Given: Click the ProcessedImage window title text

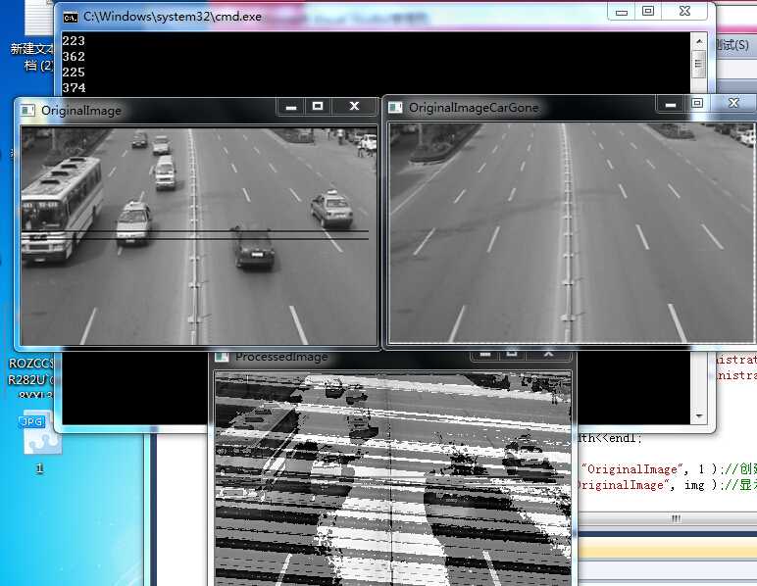Looking at the screenshot, I should (x=281, y=357).
